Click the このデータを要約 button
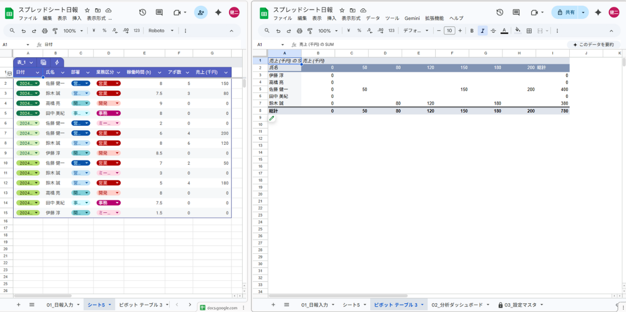 pos(593,45)
